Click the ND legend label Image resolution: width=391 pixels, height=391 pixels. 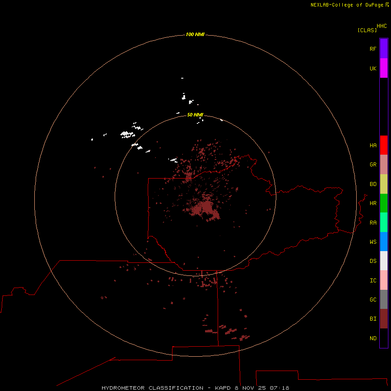click(x=373, y=338)
